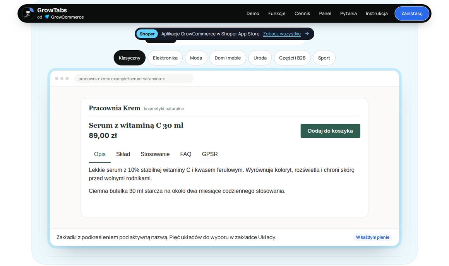This screenshot has height=266, width=449.
Task: Click the GrowTabs logo icon
Action: click(28, 14)
